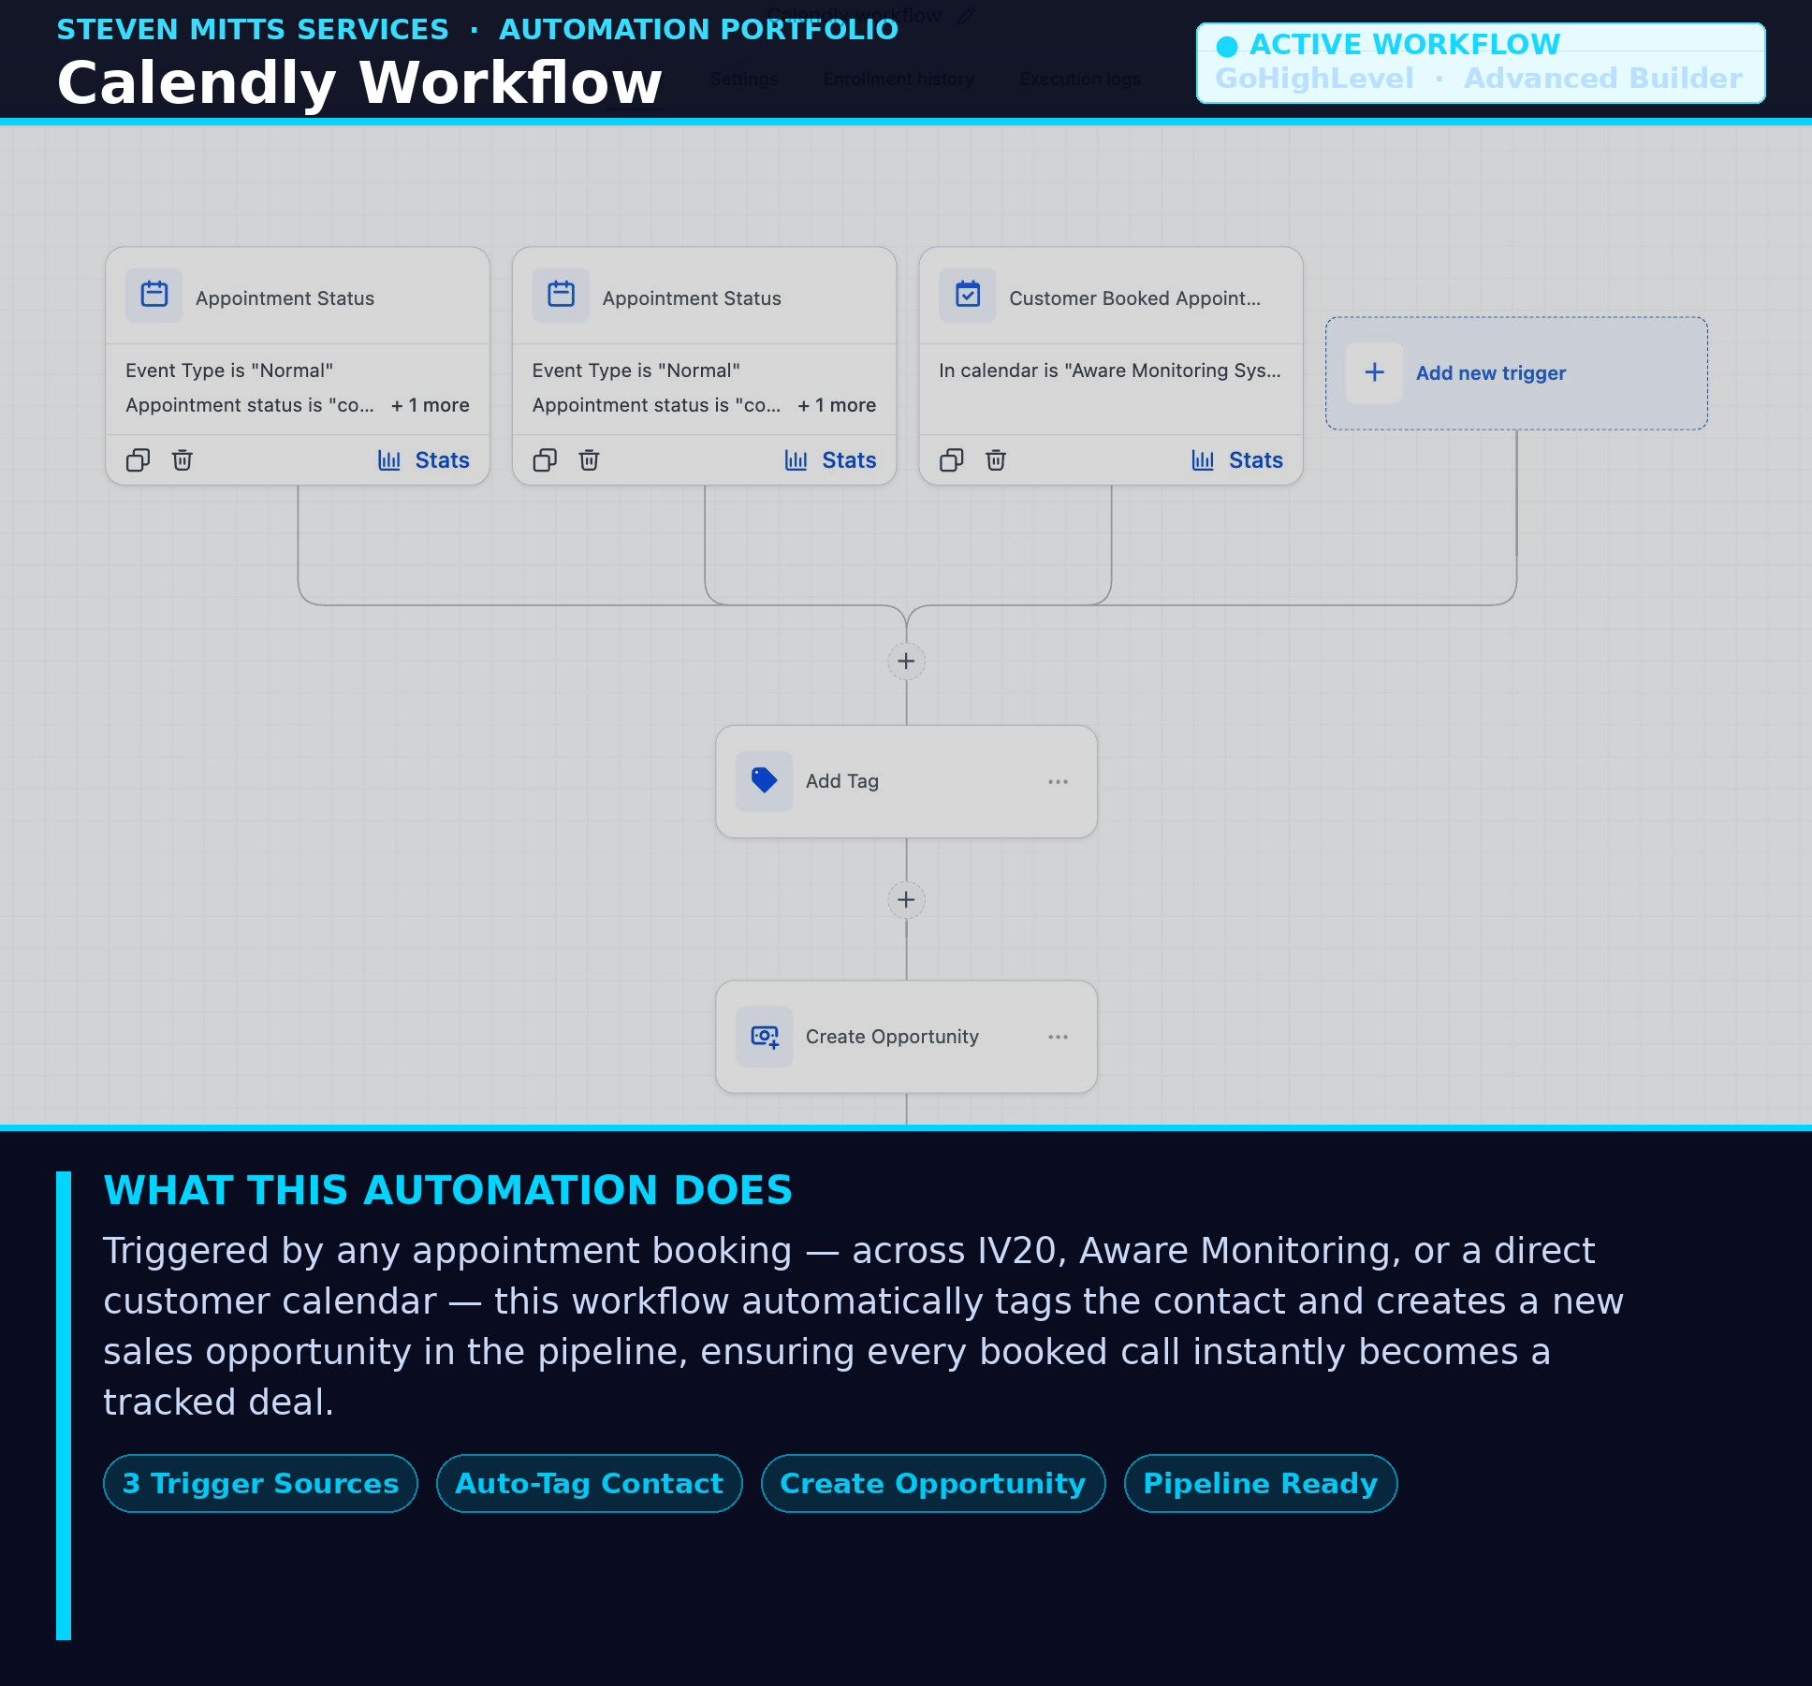Viewport: 1812px width, 1686px height.
Task: Add a step between Add Tag and Create Opportunity
Action: point(906,900)
